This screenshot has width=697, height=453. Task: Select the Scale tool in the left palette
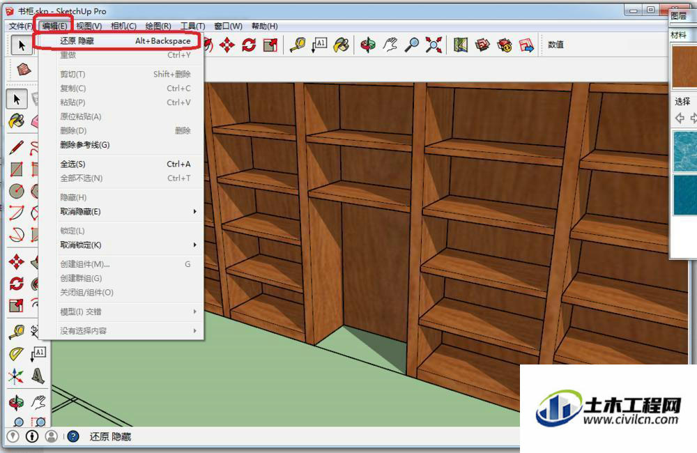(x=17, y=305)
